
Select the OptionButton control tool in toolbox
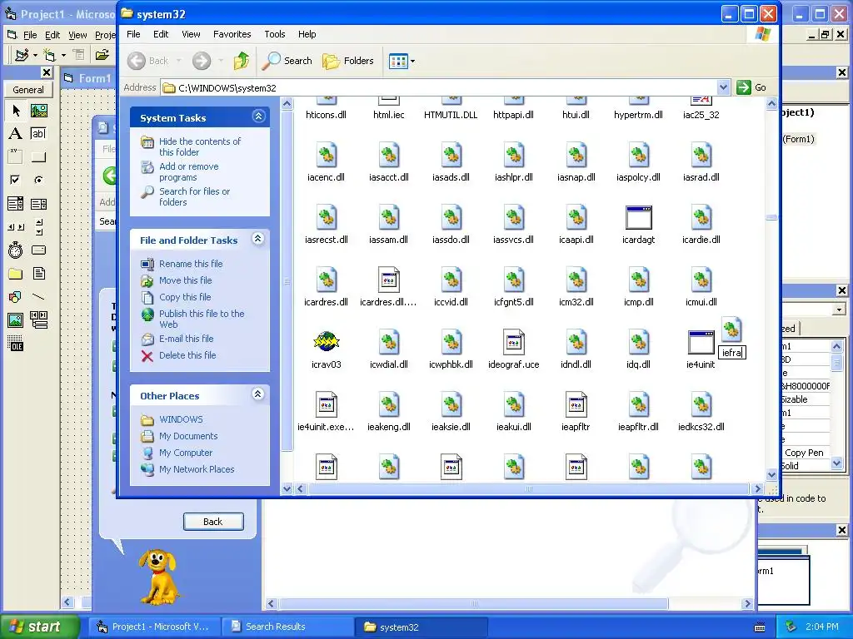point(38,180)
